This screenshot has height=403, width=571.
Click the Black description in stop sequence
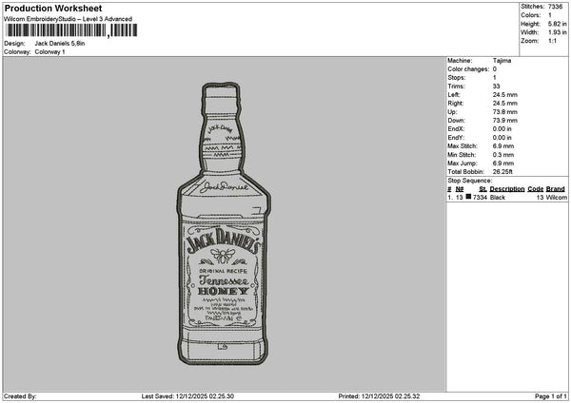point(498,198)
